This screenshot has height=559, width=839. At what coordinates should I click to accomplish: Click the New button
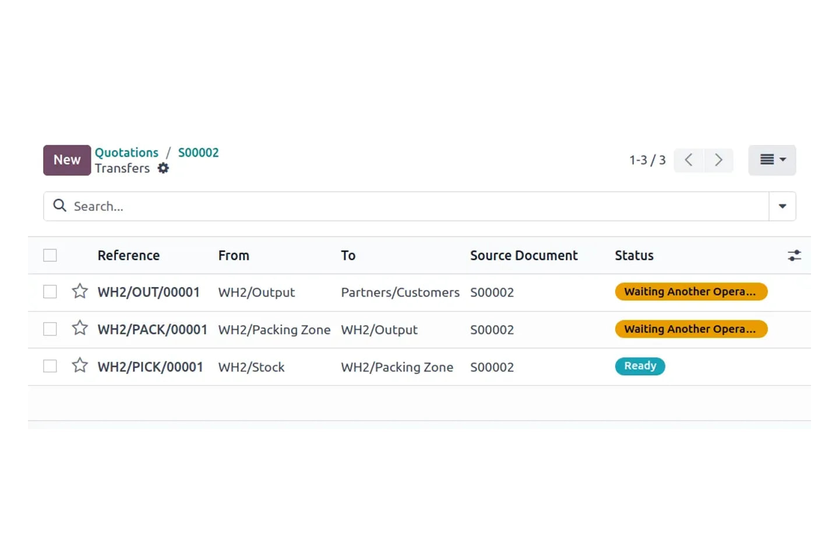click(67, 160)
